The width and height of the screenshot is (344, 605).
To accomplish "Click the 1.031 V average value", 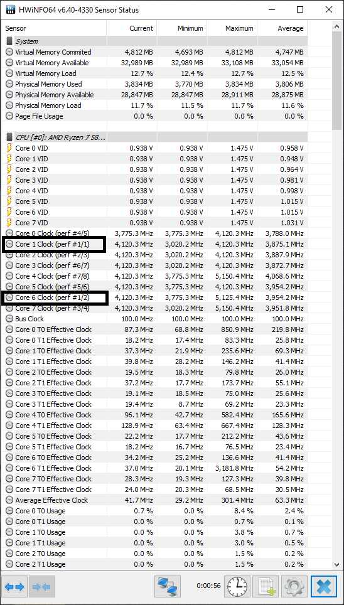I will (x=291, y=223).
